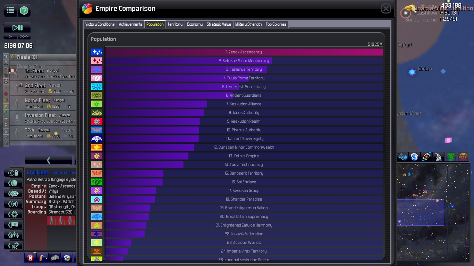Select Home Fleet in the fleets list
Screen dimensions: 474x266
click(x=43, y=103)
